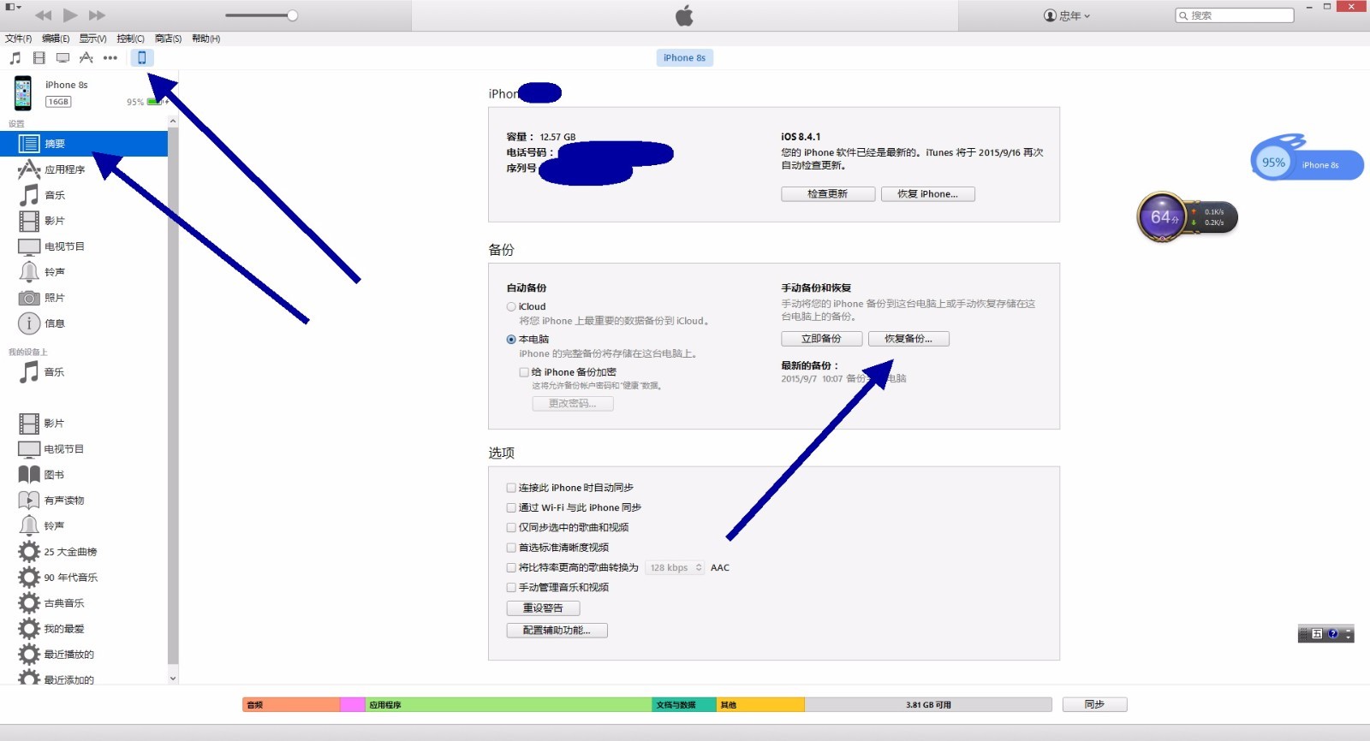This screenshot has height=741, width=1370.
Task: Open the 忠年 account dropdown
Action: click(1067, 15)
